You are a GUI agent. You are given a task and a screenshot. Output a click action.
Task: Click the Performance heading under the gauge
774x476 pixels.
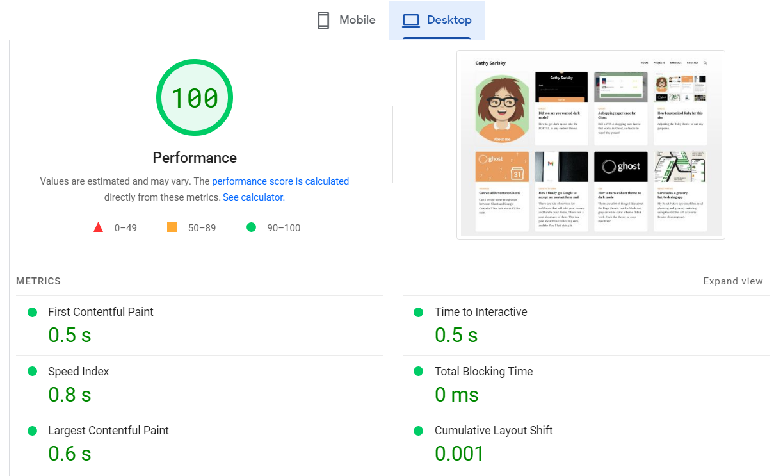coord(195,158)
